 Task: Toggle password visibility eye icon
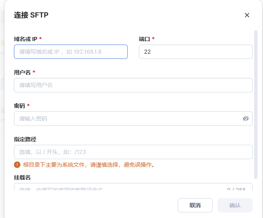coord(246,119)
